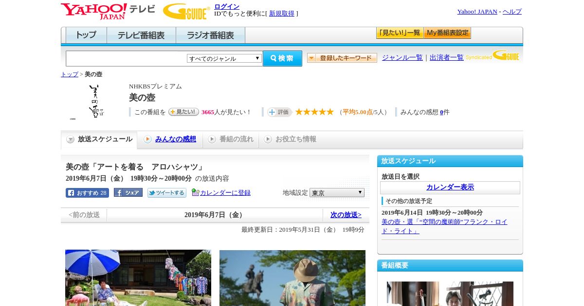
Task: Open the 新規取得 link
Action: (282, 14)
